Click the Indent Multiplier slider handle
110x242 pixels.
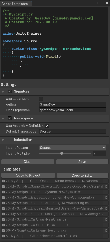pyautogui.click(x=62, y=153)
